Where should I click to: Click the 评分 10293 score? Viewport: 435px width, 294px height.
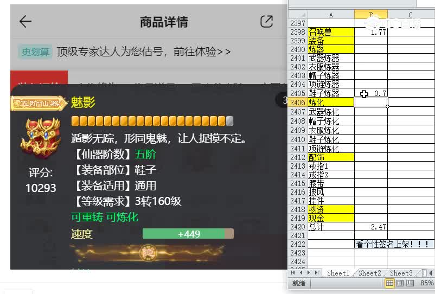41,180
